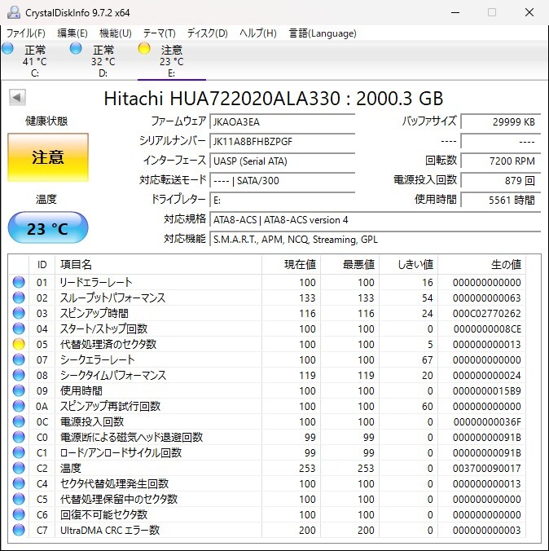Close the CrystalDiskInfo window

[x=529, y=13]
